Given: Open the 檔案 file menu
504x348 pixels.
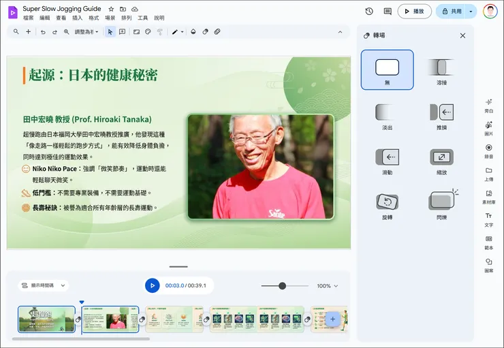Looking at the screenshot, I should [x=29, y=18].
